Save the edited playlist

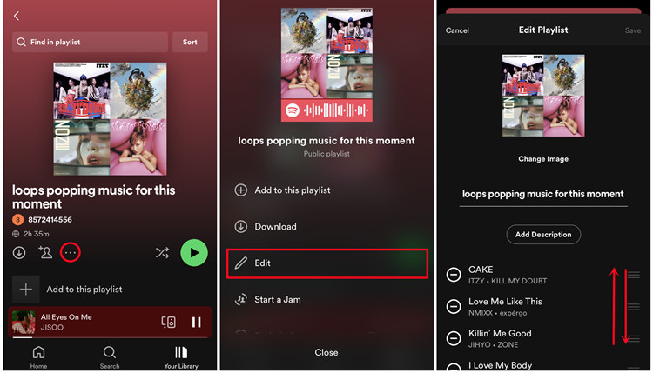[633, 30]
